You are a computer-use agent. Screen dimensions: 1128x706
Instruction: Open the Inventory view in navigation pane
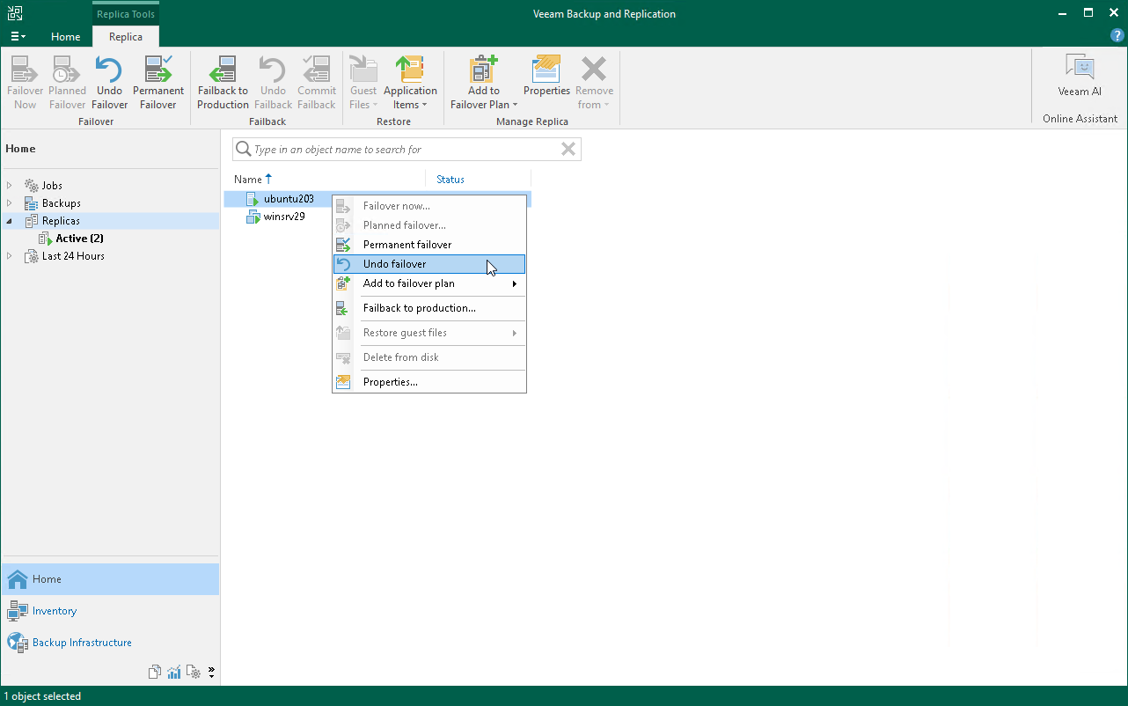(110, 611)
